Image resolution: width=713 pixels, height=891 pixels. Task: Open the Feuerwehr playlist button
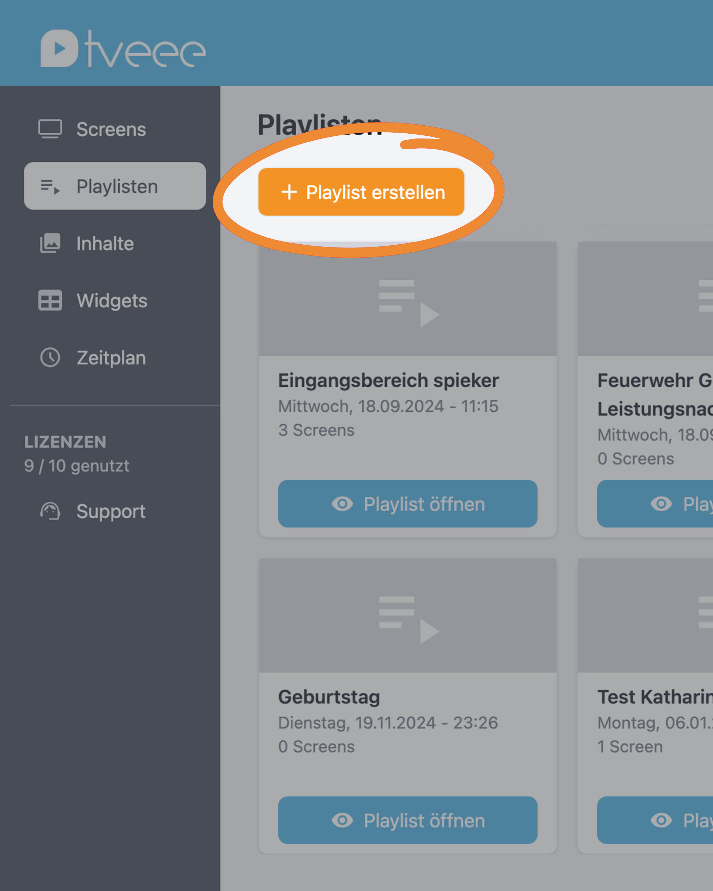click(657, 504)
